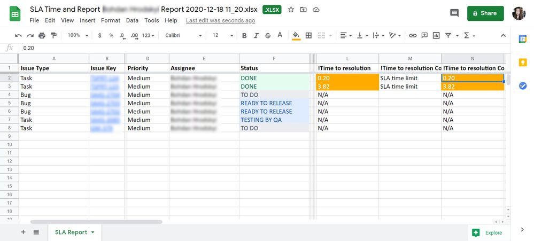
Task: Open the borders tool
Action: point(308,35)
